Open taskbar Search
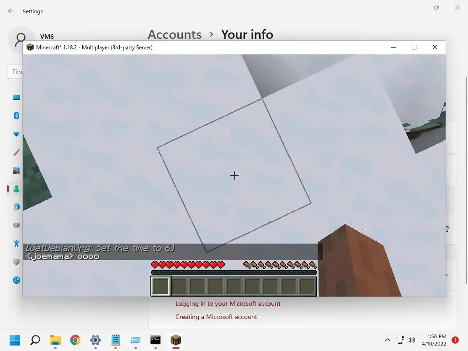Image resolution: width=468 pixels, height=351 pixels. pos(35,340)
